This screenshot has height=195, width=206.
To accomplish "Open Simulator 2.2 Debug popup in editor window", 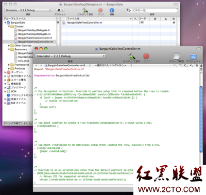I will tap(71, 56).
